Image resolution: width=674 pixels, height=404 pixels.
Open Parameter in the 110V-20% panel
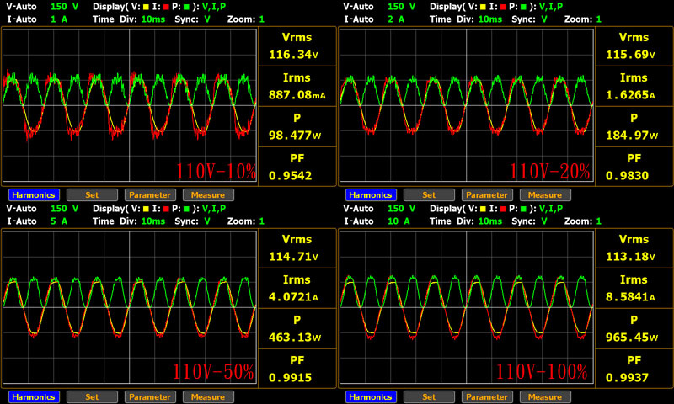tap(487, 195)
